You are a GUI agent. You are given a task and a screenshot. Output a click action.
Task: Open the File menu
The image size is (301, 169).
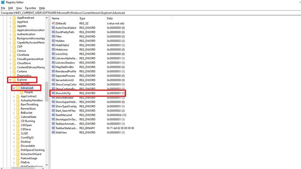pos(3,8)
